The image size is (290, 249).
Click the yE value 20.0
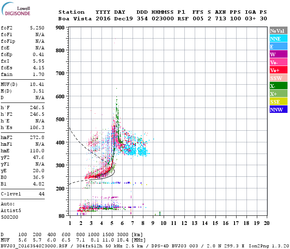[x=39, y=171]
